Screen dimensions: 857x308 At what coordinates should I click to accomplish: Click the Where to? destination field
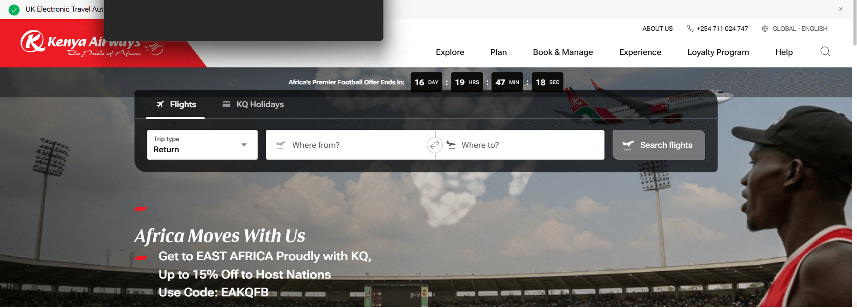tap(520, 145)
